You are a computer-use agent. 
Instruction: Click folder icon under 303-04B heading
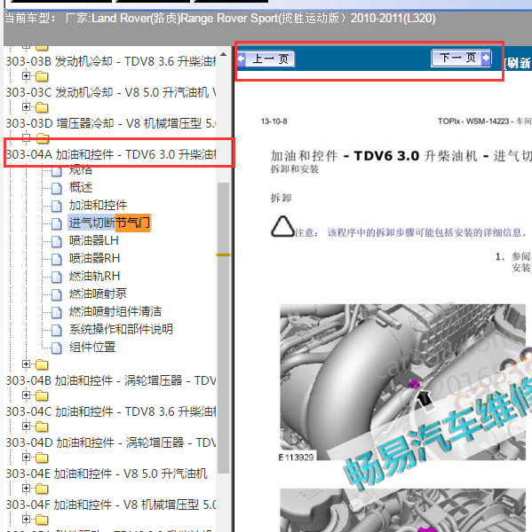click(x=42, y=395)
